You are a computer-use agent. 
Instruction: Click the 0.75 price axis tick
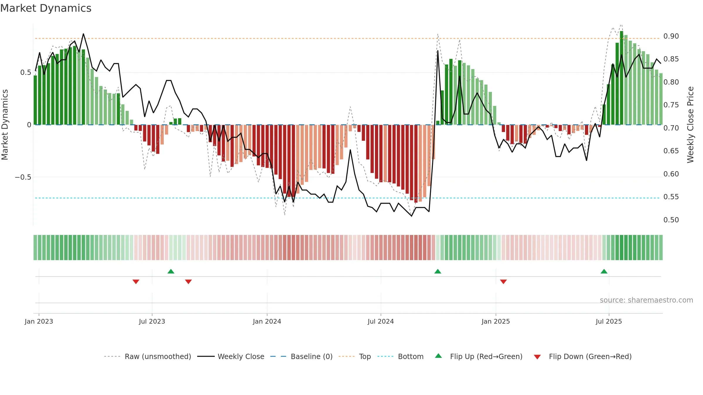coord(671,105)
